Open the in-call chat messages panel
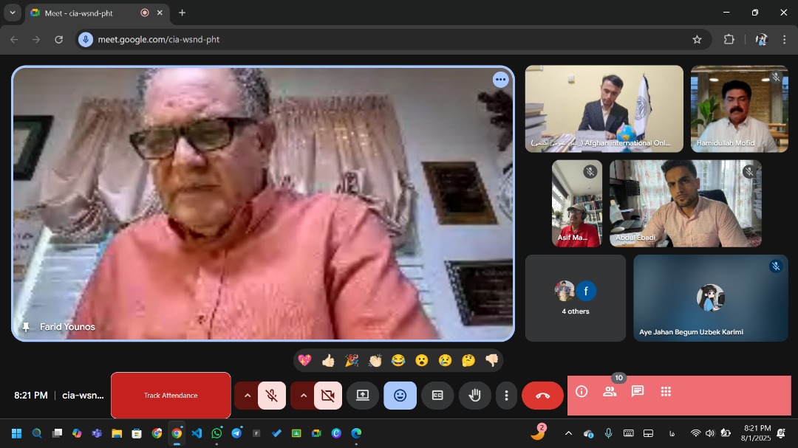Viewport: 798px width, 448px height. tap(638, 392)
